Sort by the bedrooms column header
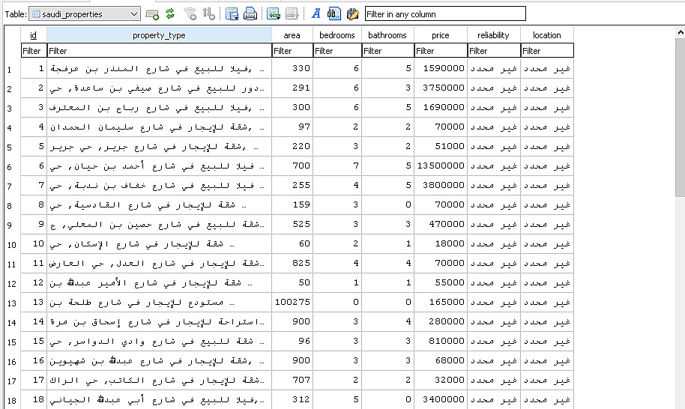The width and height of the screenshot is (685, 409). click(x=337, y=35)
